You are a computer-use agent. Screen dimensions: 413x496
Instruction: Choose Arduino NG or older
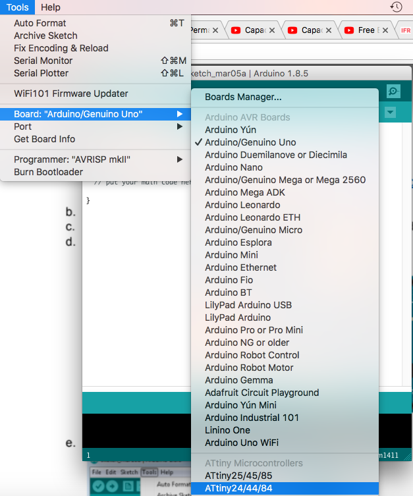pos(285,343)
